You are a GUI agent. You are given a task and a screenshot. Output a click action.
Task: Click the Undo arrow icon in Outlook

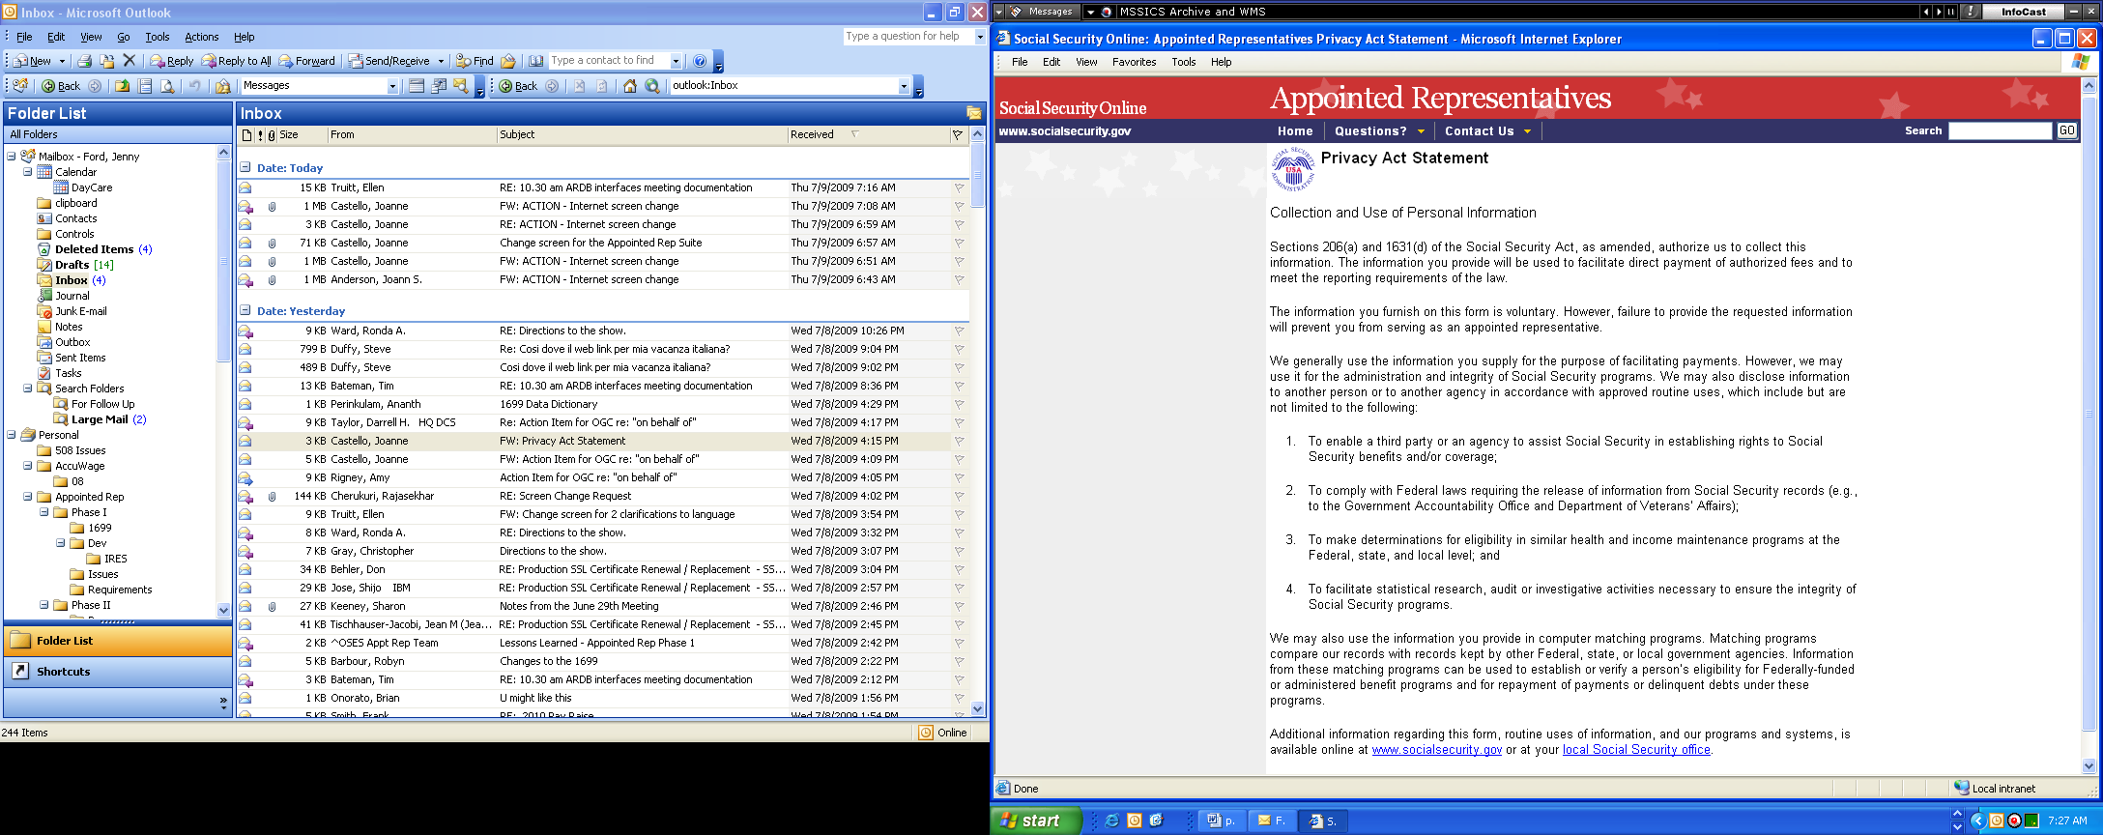pyautogui.click(x=194, y=86)
